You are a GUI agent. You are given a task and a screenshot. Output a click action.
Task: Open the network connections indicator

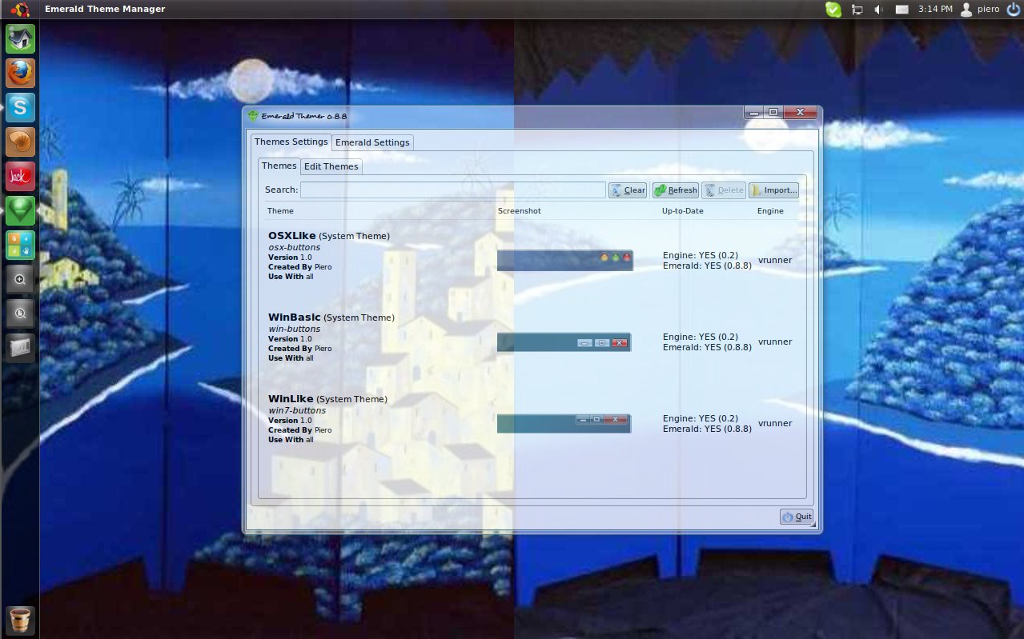click(x=857, y=10)
